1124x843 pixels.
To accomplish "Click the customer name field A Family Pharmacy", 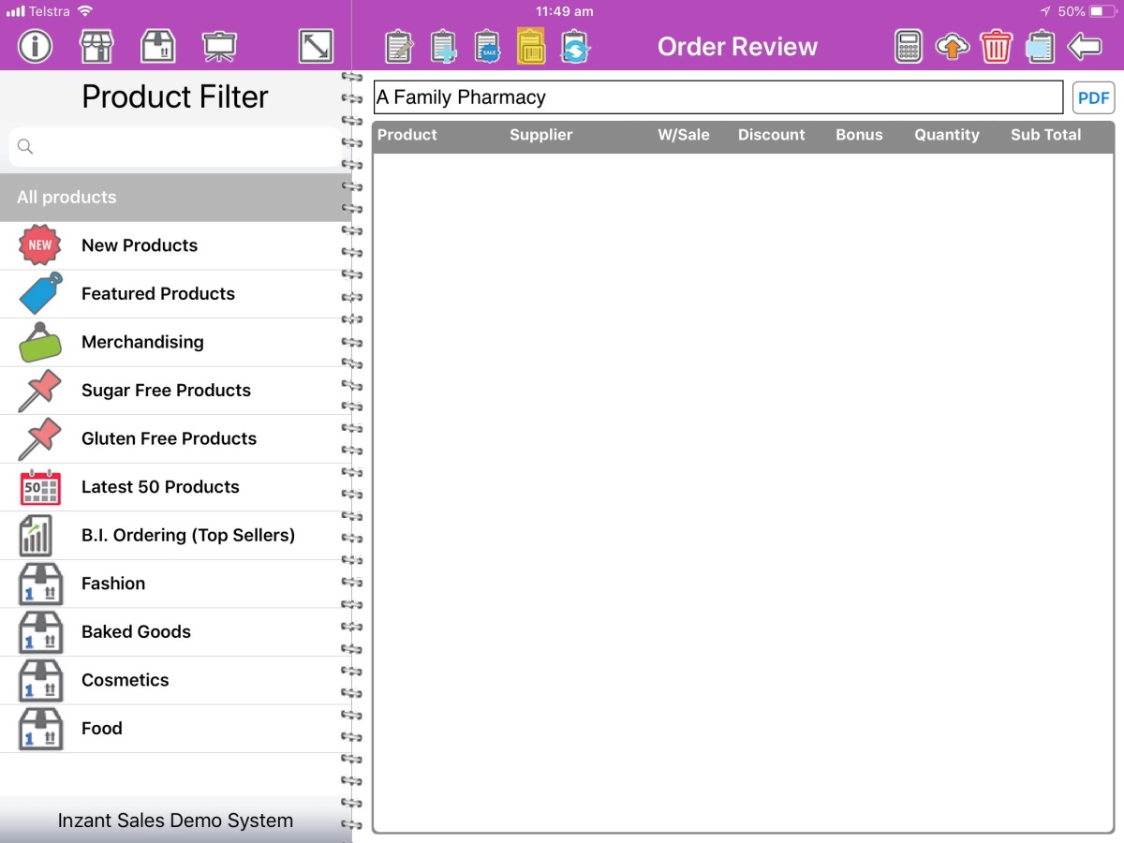I will (x=718, y=97).
